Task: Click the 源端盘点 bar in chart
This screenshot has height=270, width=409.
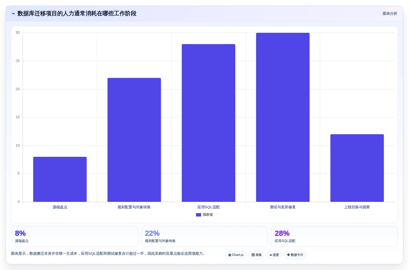Action: [60, 179]
